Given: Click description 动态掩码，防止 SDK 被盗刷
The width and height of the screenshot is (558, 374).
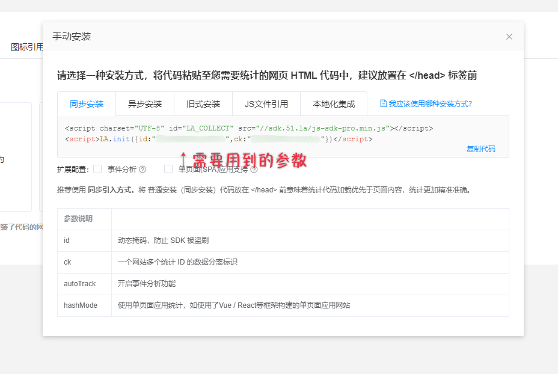Looking at the screenshot, I should point(164,241).
